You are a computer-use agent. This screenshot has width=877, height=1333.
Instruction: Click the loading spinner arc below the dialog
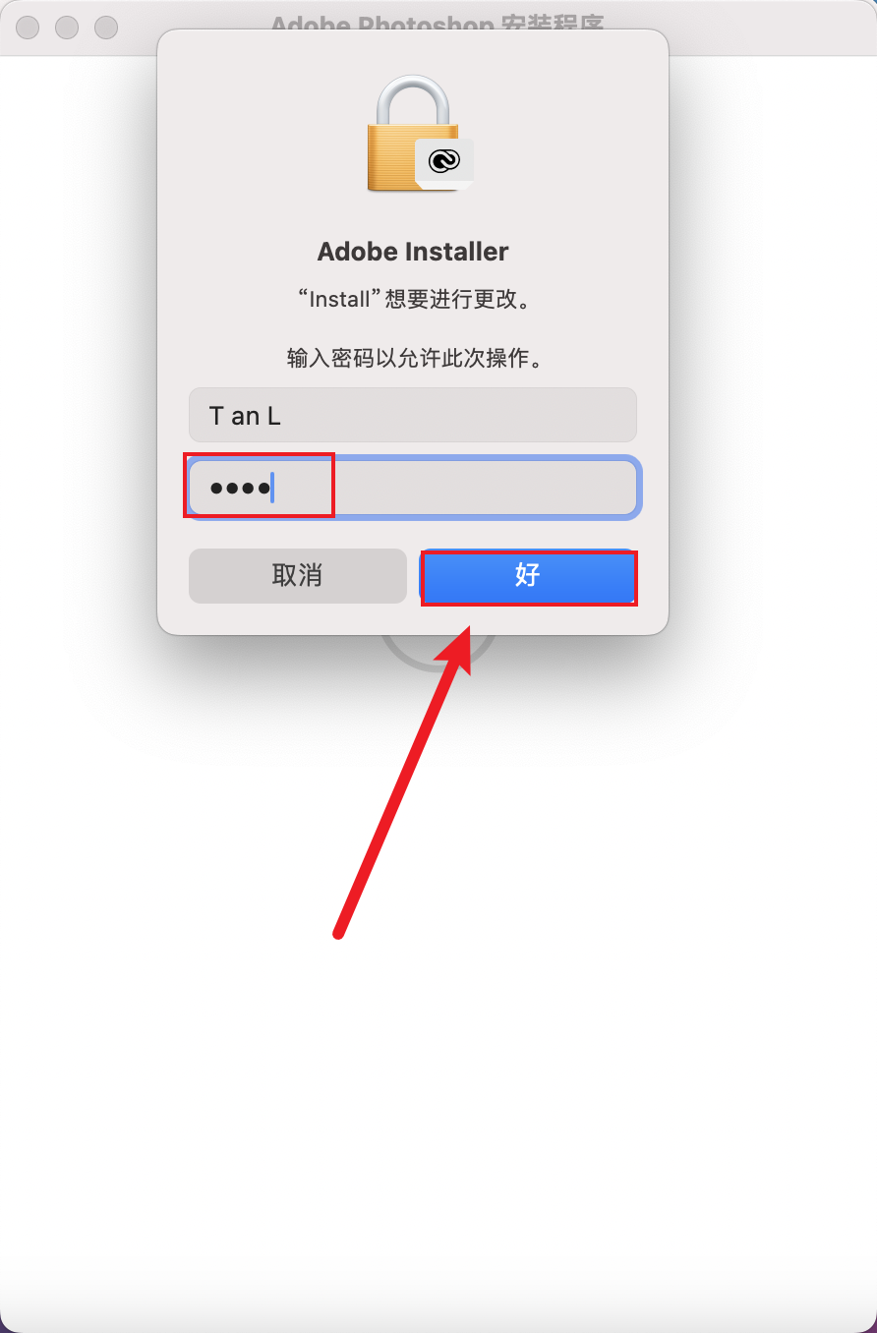click(x=438, y=655)
